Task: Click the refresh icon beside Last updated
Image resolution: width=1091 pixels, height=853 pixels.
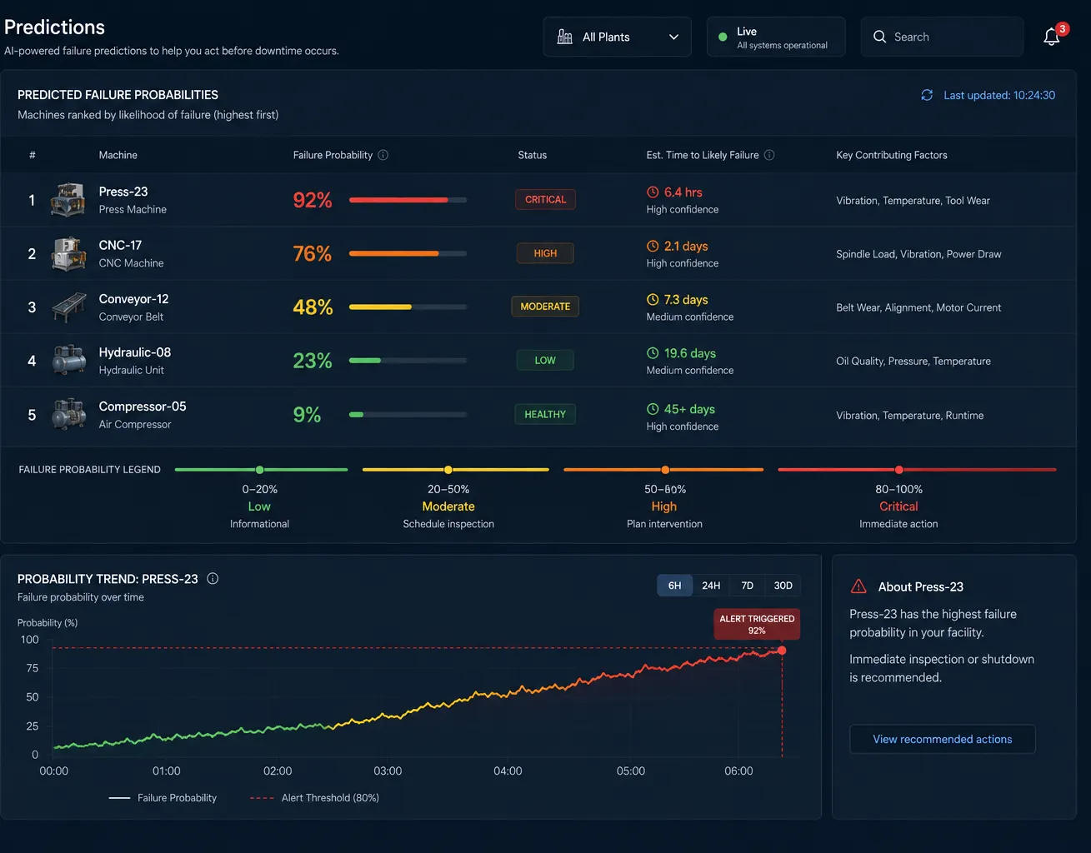Action: point(927,95)
